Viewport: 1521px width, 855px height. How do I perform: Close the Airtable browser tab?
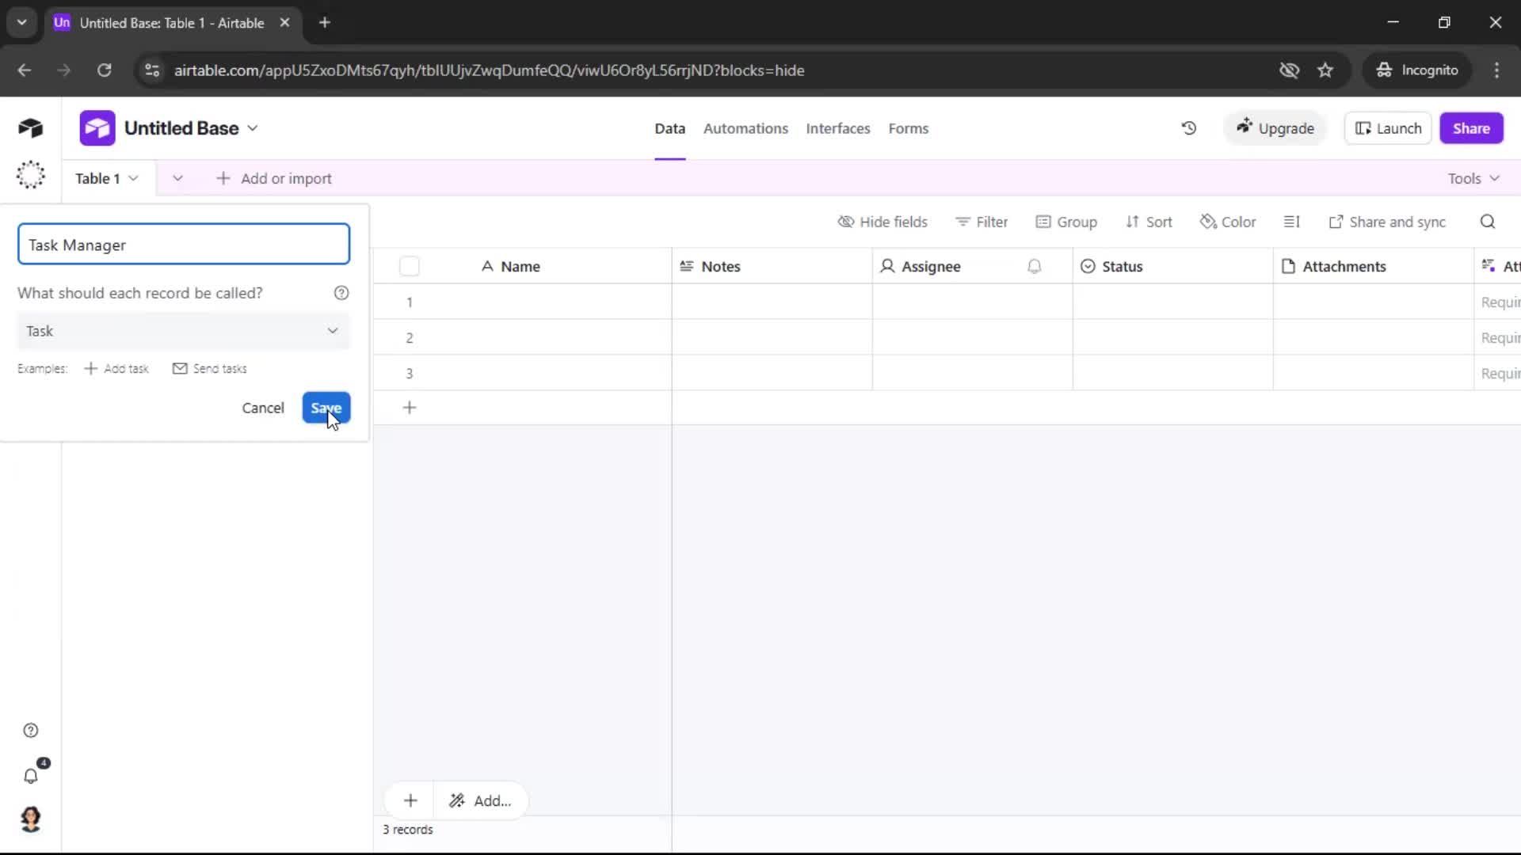[x=284, y=22]
